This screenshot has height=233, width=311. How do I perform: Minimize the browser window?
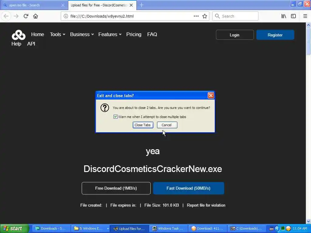293,4
